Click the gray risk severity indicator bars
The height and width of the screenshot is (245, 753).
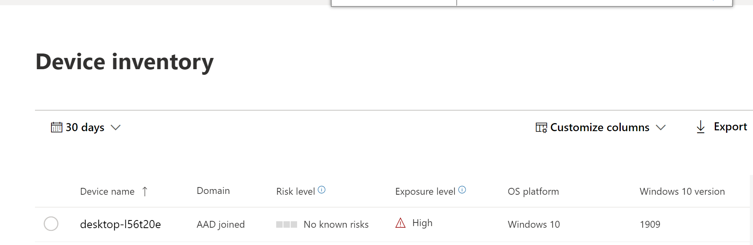(x=286, y=224)
